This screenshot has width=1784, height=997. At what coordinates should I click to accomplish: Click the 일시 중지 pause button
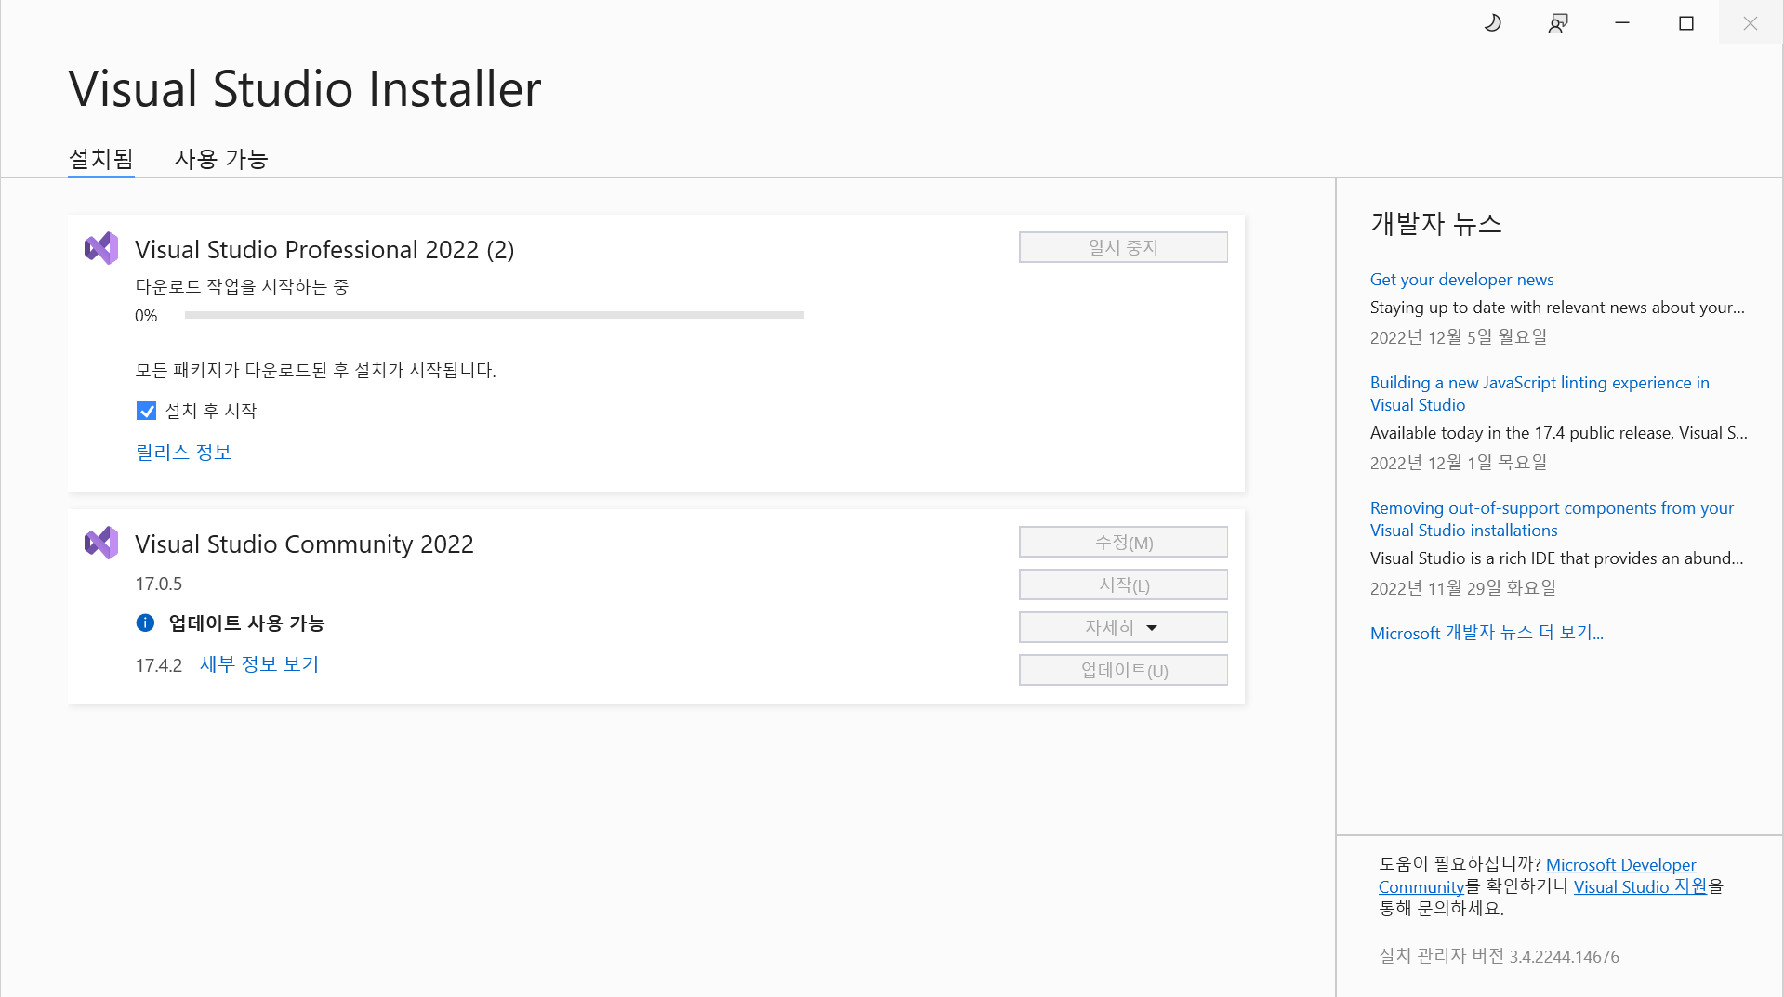[x=1123, y=247]
